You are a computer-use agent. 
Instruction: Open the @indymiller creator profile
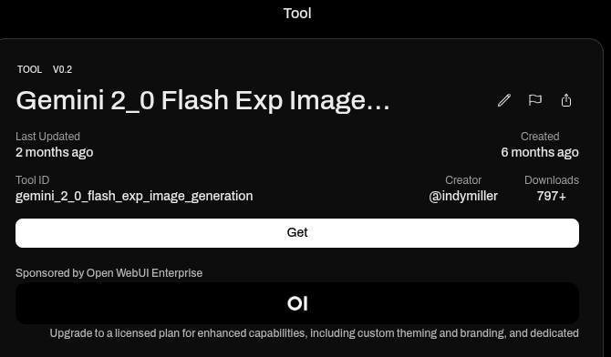coord(463,196)
